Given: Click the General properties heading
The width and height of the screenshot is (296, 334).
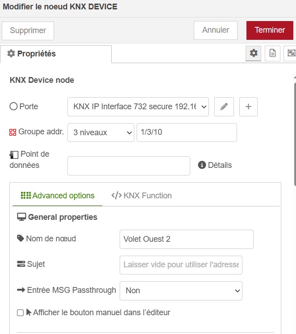Looking at the screenshot, I should coord(63,217).
